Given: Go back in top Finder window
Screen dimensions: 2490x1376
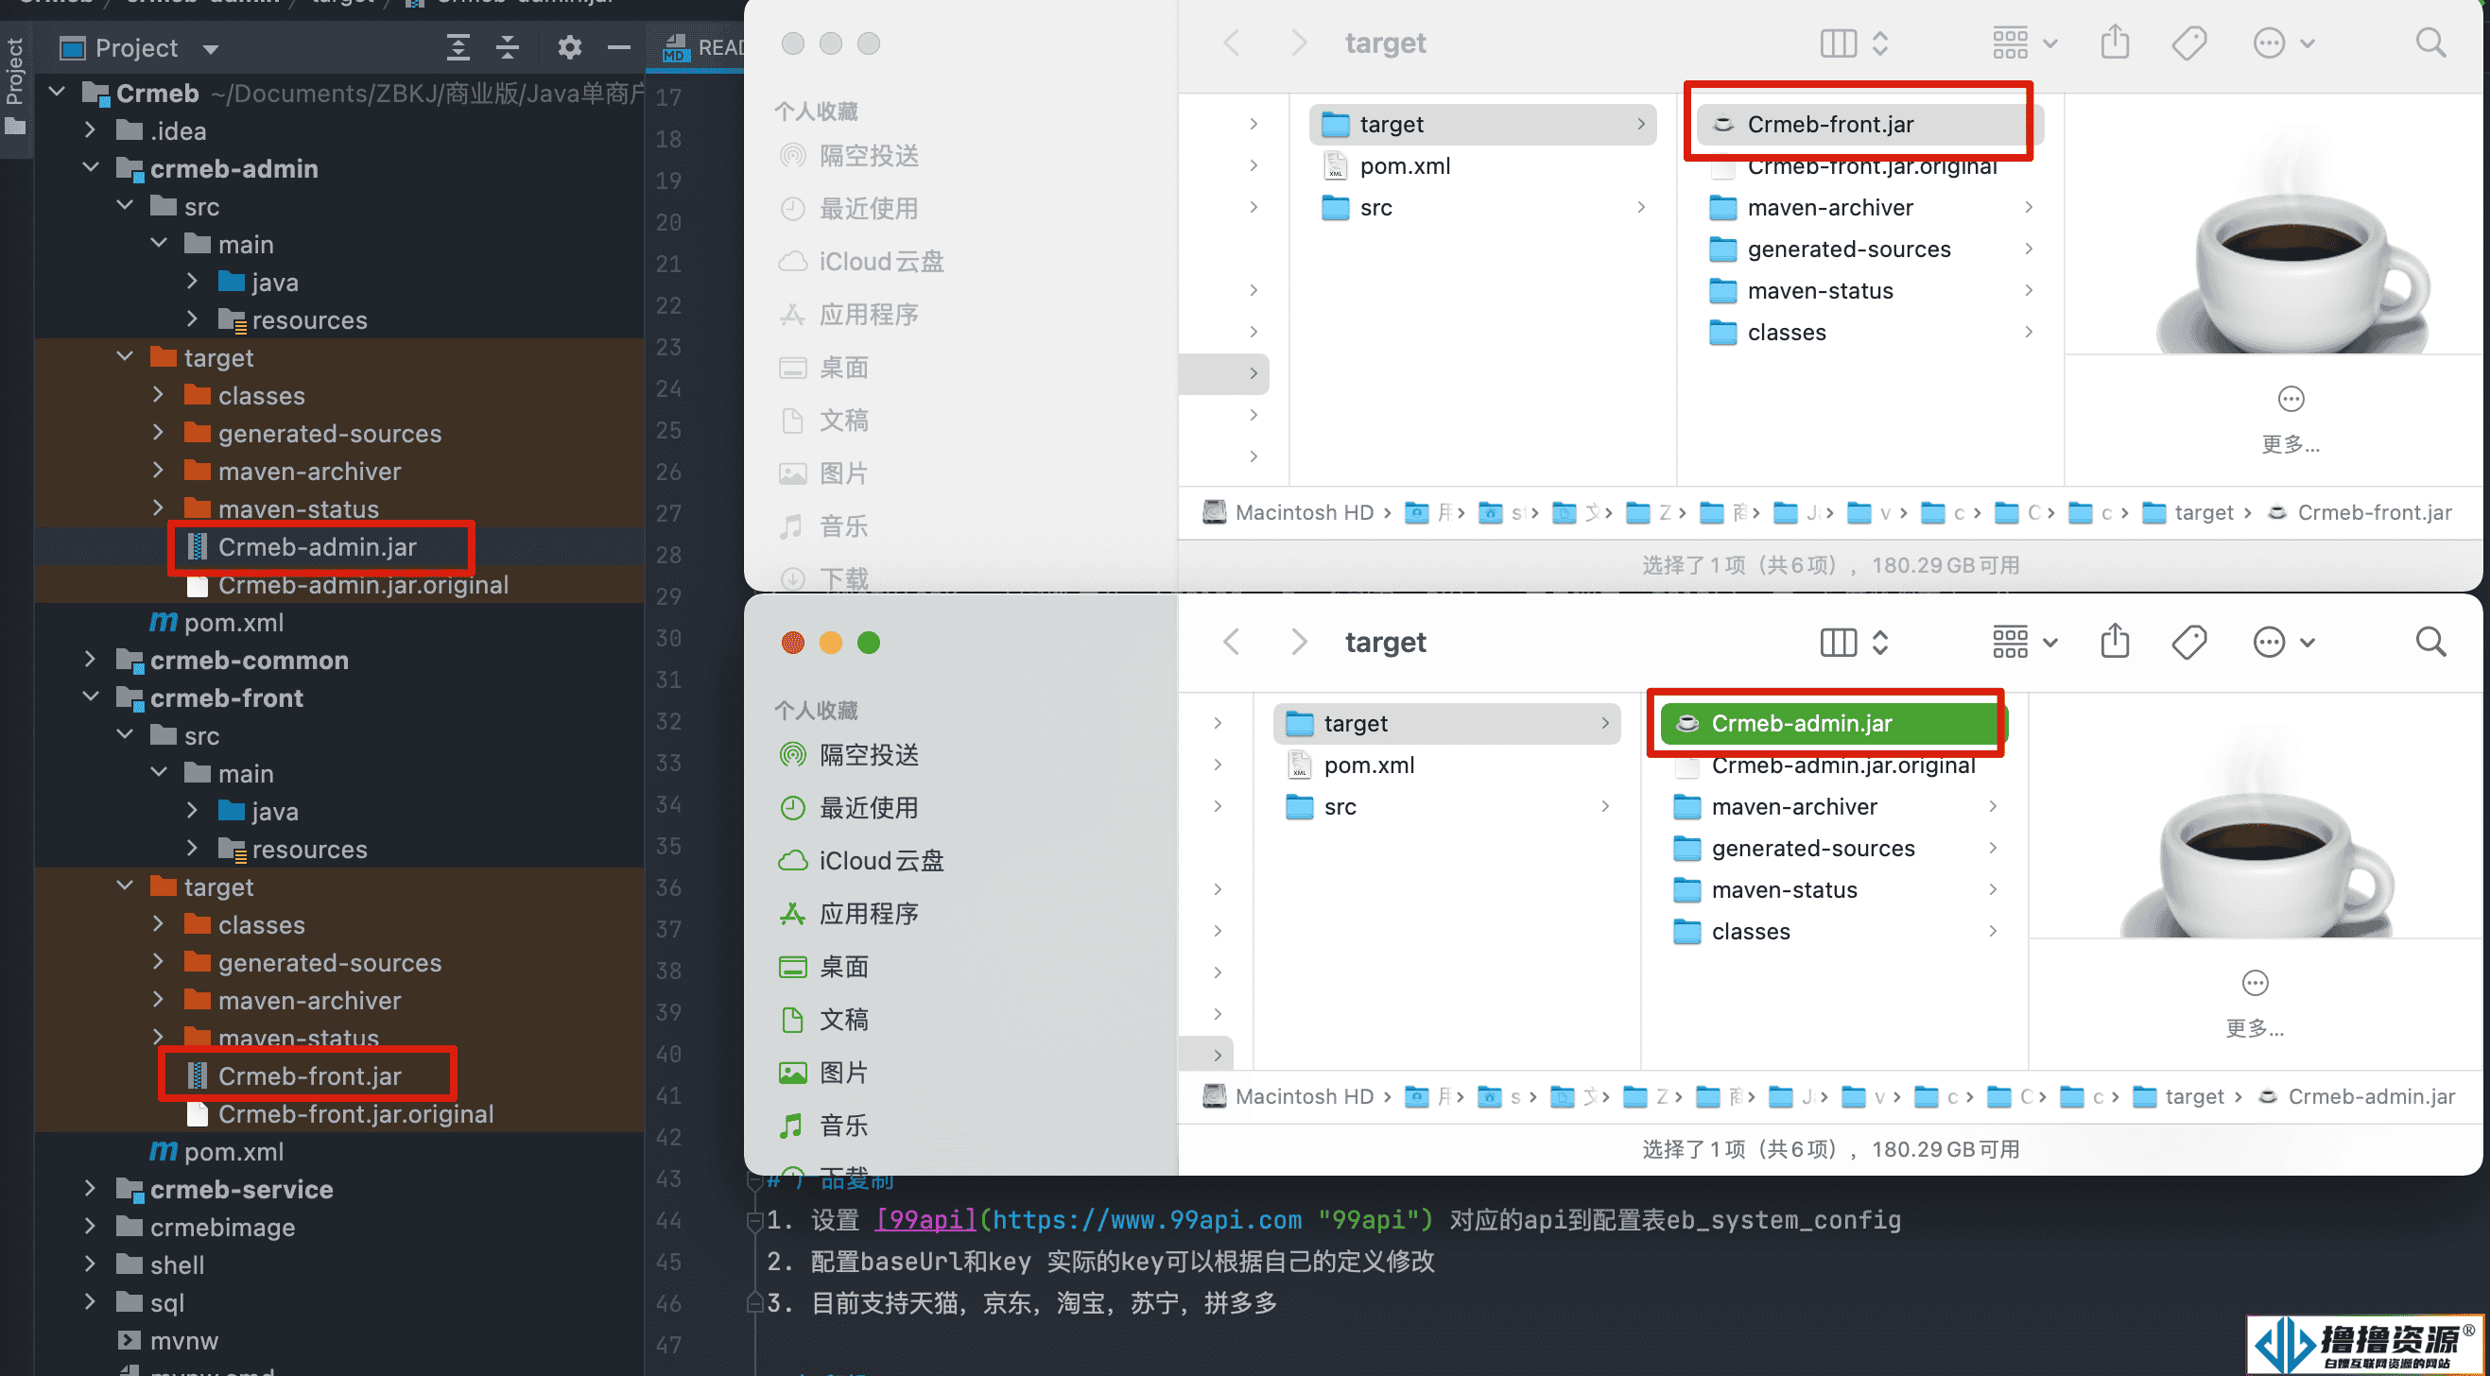Looking at the screenshot, I should pos(1231,43).
